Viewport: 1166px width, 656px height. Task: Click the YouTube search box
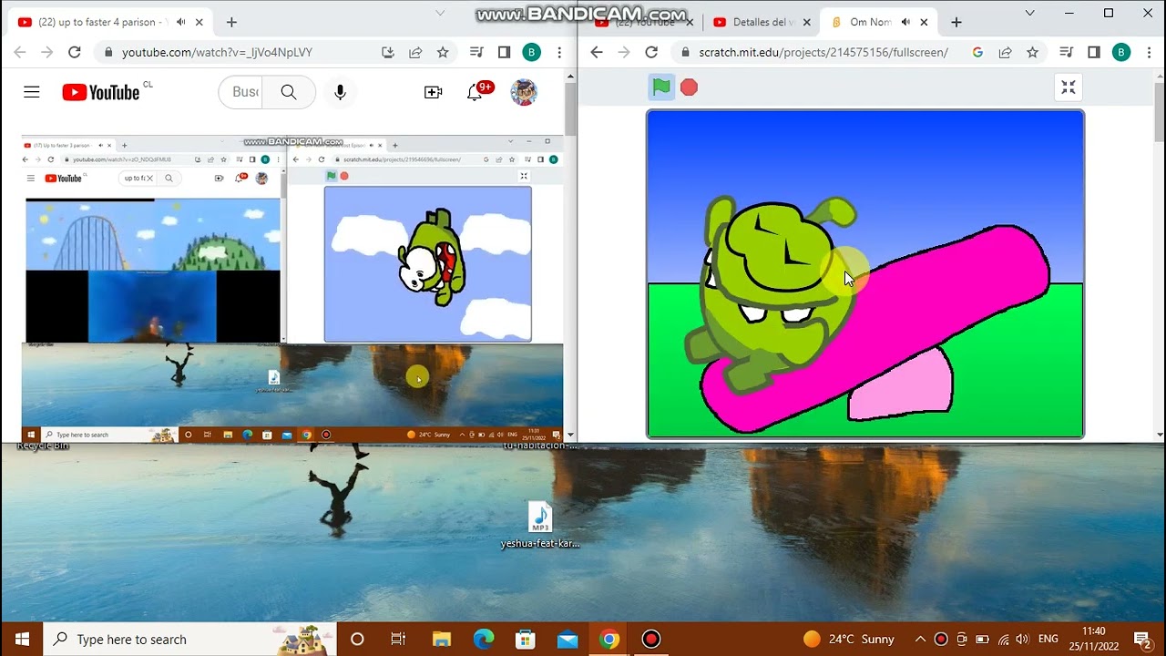tap(241, 92)
